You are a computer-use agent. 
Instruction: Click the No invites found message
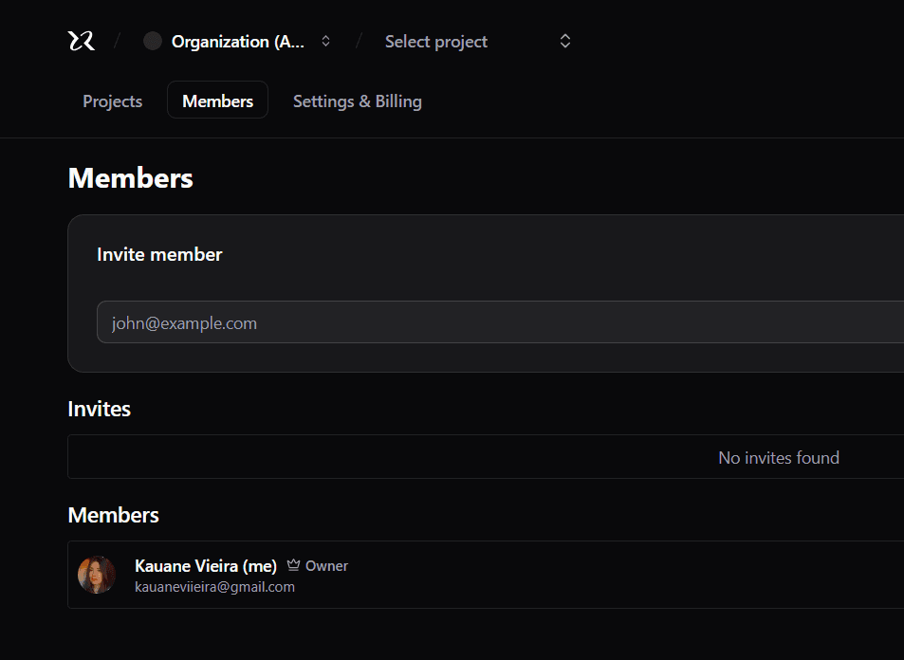[x=778, y=457]
